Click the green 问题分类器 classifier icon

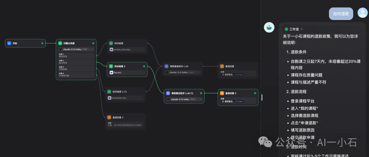click(x=60, y=43)
